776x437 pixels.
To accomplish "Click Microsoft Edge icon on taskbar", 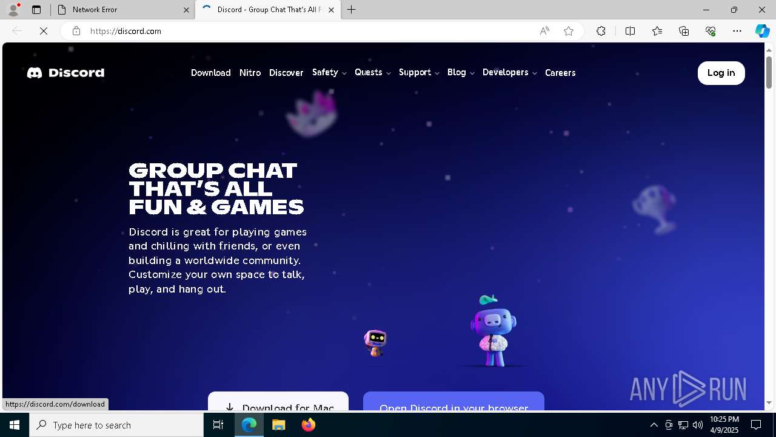I will click(x=249, y=425).
